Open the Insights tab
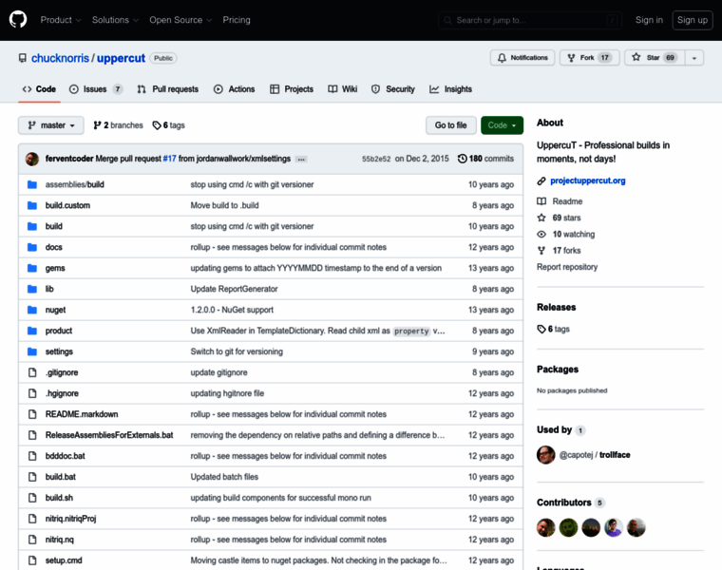The image size is (722, 570). tap(451, 89)
